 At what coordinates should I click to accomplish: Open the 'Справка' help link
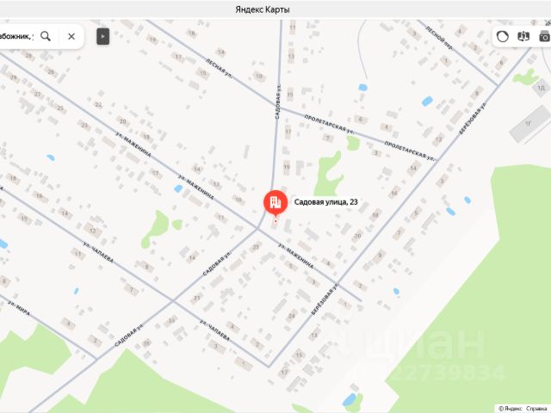click(x=538, y=409)
